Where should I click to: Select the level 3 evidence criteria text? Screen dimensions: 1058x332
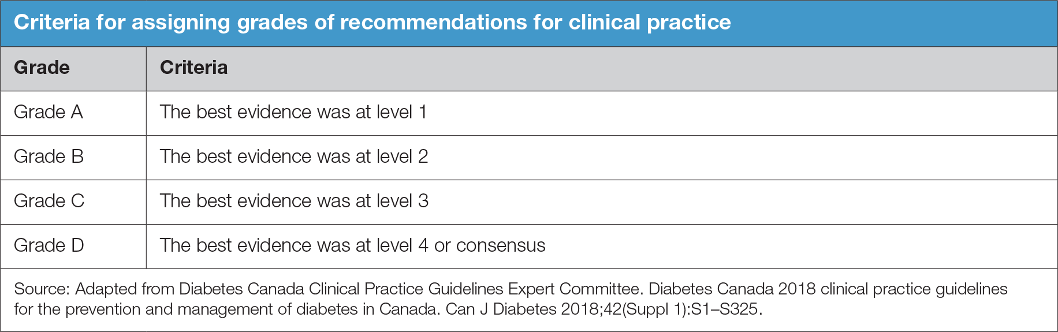[294, 201]
